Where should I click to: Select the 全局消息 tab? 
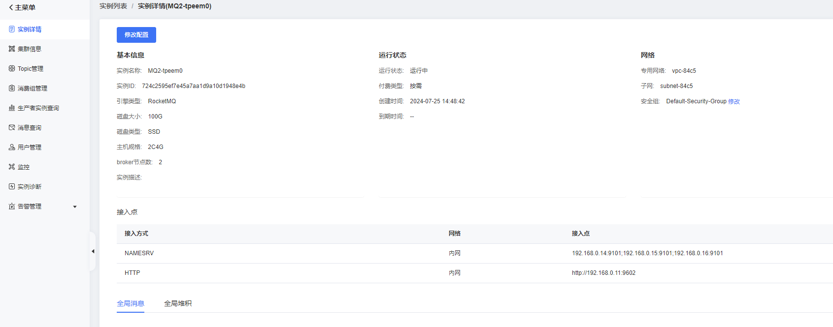tap(131, 303)
